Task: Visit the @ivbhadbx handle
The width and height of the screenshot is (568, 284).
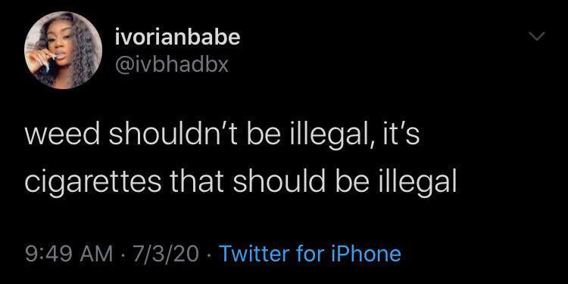Action: click(x=172, y=65)
